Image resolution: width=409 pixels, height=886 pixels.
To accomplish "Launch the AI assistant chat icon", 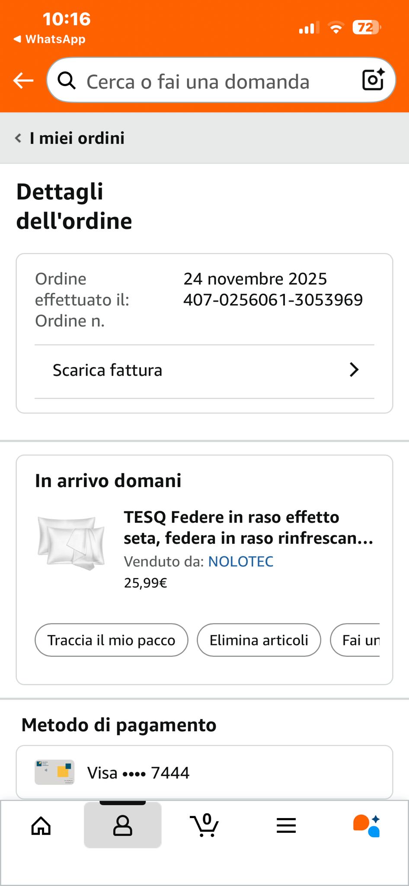I will pos(367,825).
